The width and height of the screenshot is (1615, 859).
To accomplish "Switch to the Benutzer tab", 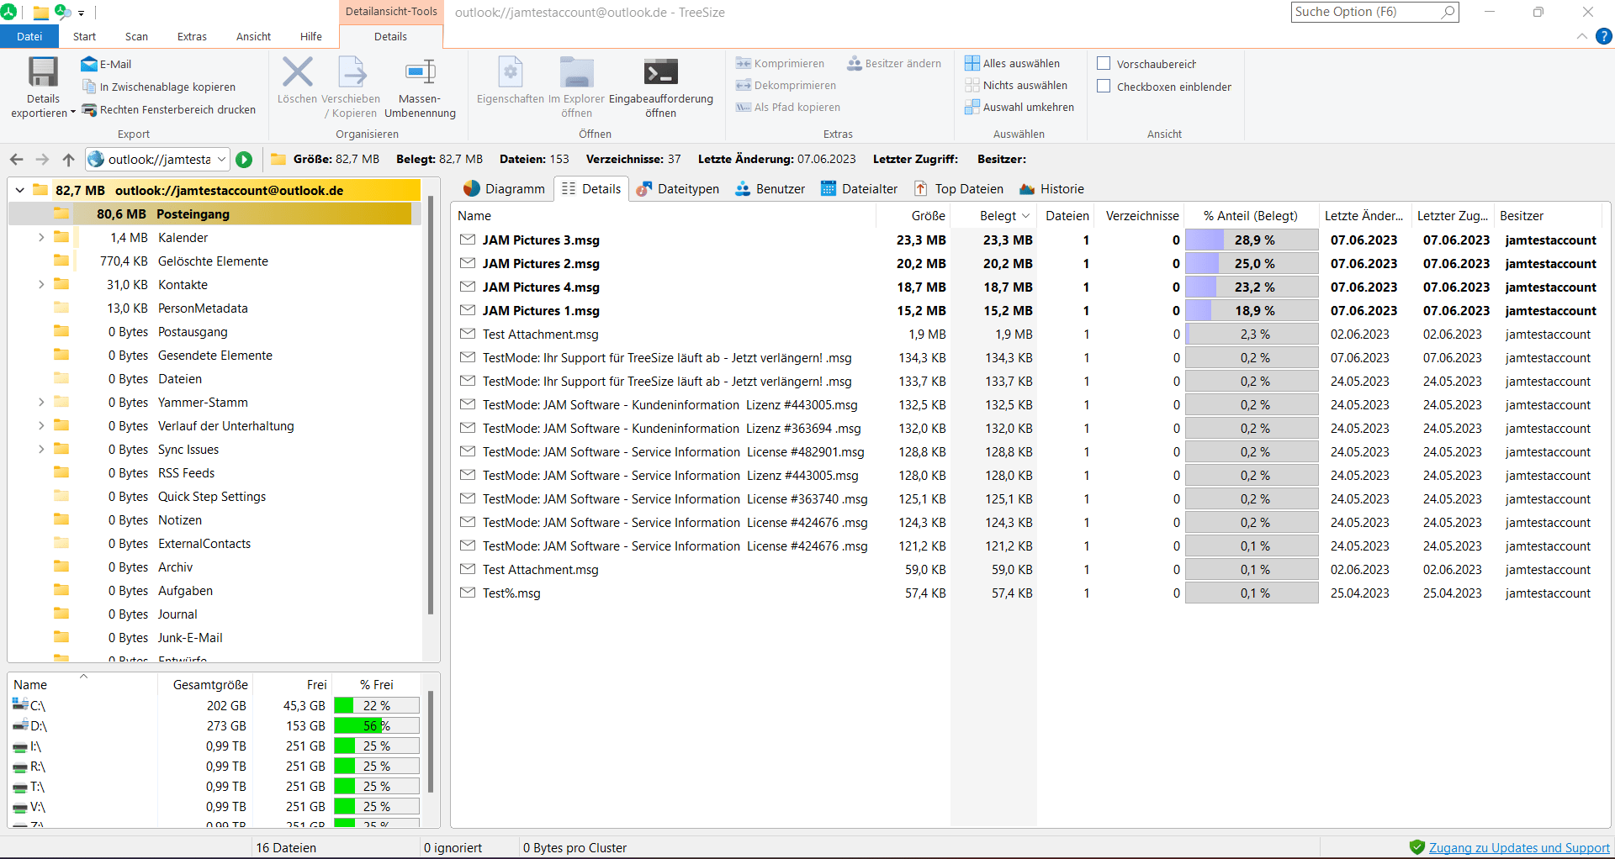I will 770,189.
